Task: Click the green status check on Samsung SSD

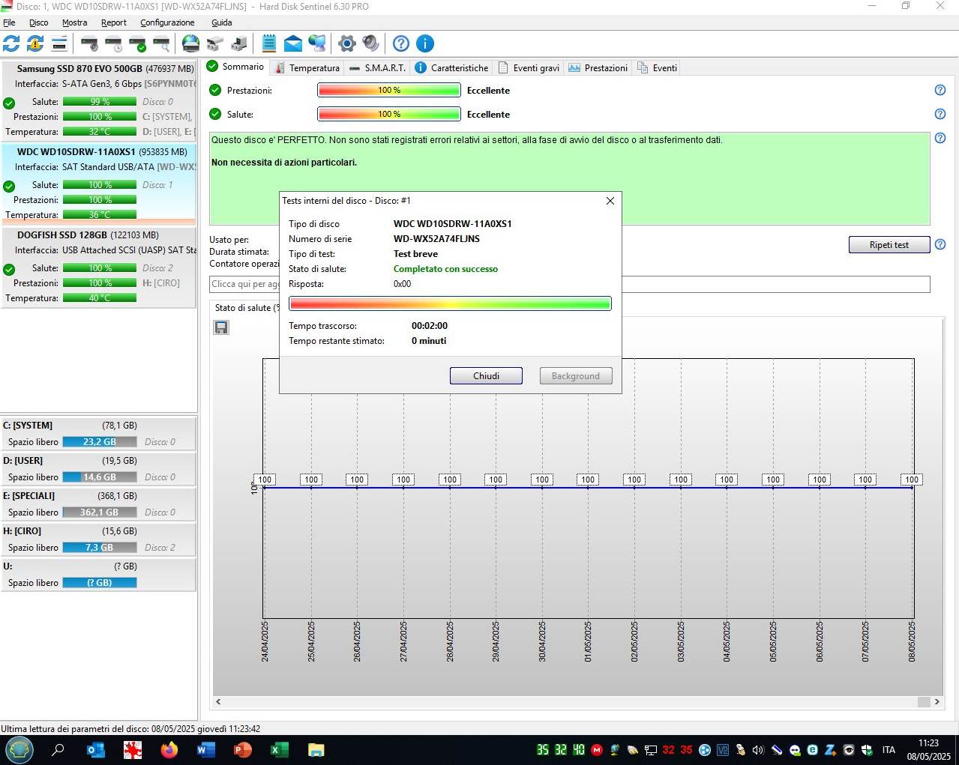Action: point(9,103)
